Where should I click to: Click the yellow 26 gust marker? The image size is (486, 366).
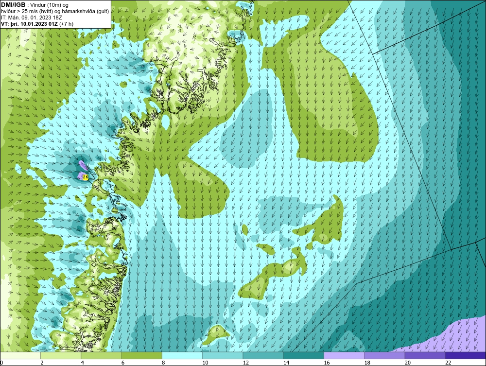[x=86, y=177]
